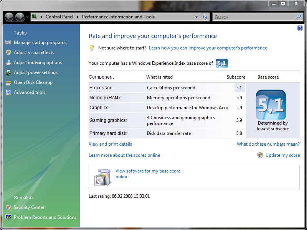Select the Graphics row label
The image size is (307, 230).
pos(99,108)
